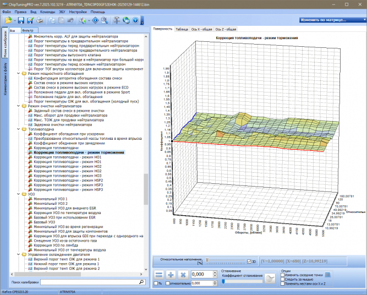Enable Поменять местами оси X и Z

click(x=282, y=284)
